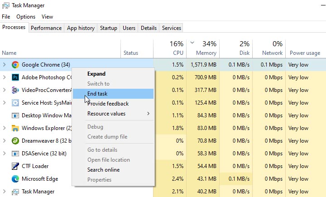The image size is (326, 197).
Task: Click the Service Host SysMain gear icon
Action: (x=15, y=103)
